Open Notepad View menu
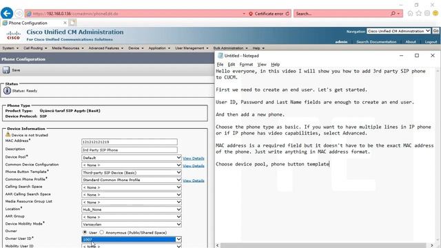Image resolution: width=441 pixels, height=248 pixels. tap(262, 64)
